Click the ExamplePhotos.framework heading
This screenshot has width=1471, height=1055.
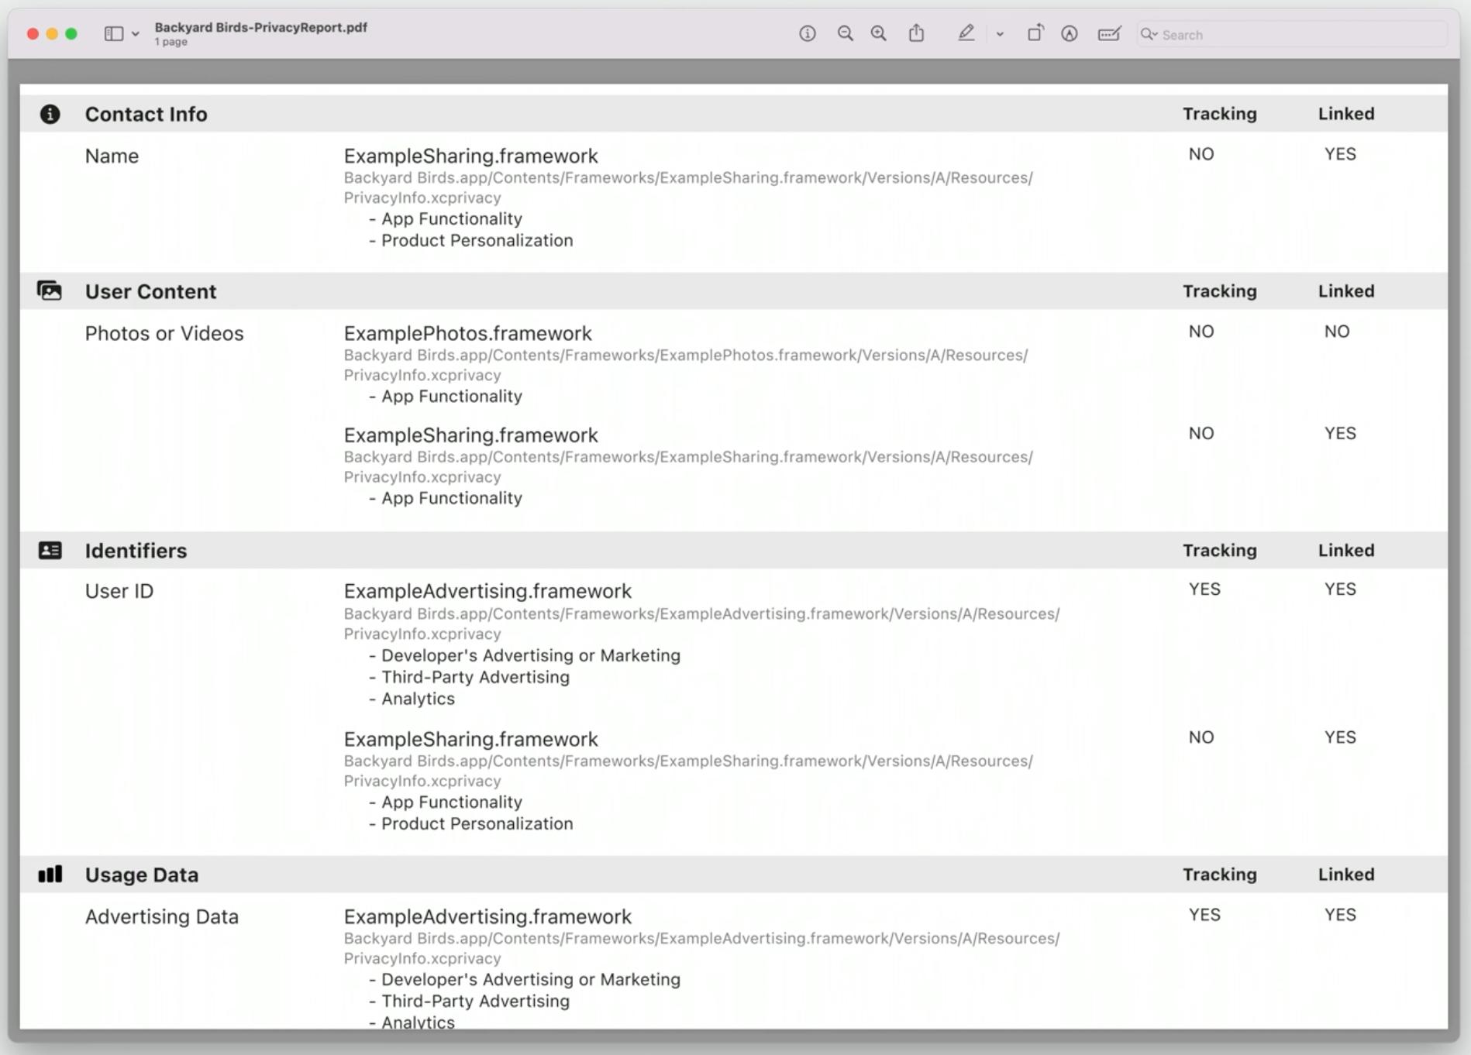(x=468, y=333)
